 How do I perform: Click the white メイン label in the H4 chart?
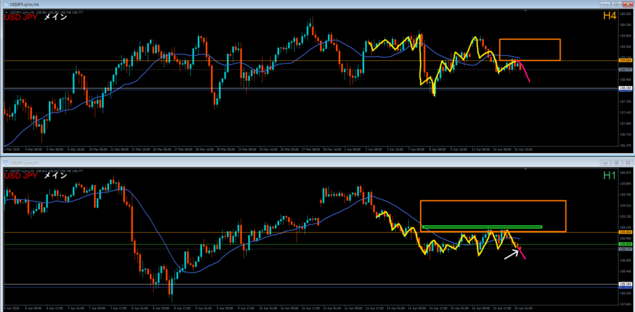coord(55,17)
